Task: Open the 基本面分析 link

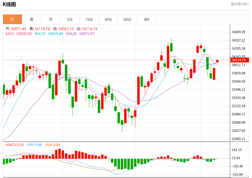Action: (240, 4)
